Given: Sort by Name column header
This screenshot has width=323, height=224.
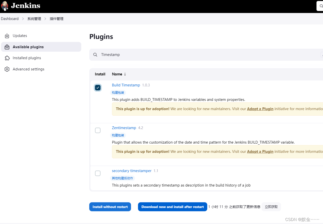Looking at the screenshot, I should (119, 74).
